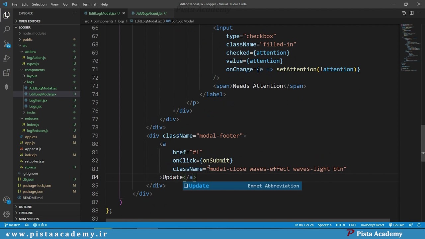Click the Spaces: 4 indentation setting
Image resolution: width=425 pixels, height=239 pixels.
tap(324, 225)
